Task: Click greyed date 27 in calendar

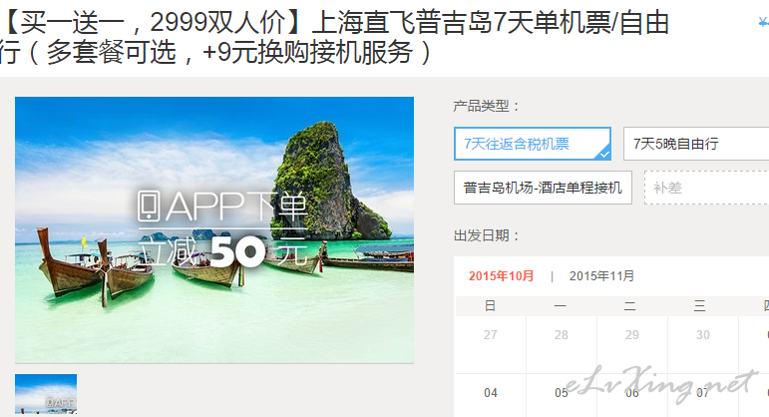Action: pyautogui.click(x=491, y=335)
